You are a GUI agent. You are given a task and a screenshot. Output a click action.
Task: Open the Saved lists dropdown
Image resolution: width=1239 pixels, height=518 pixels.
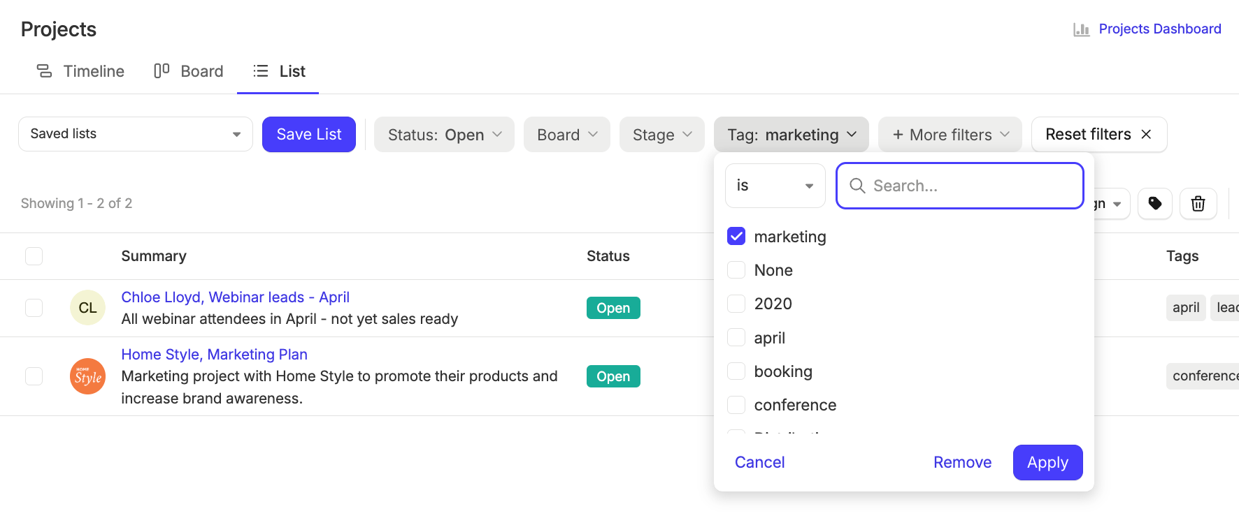click(x=136, y=134)
